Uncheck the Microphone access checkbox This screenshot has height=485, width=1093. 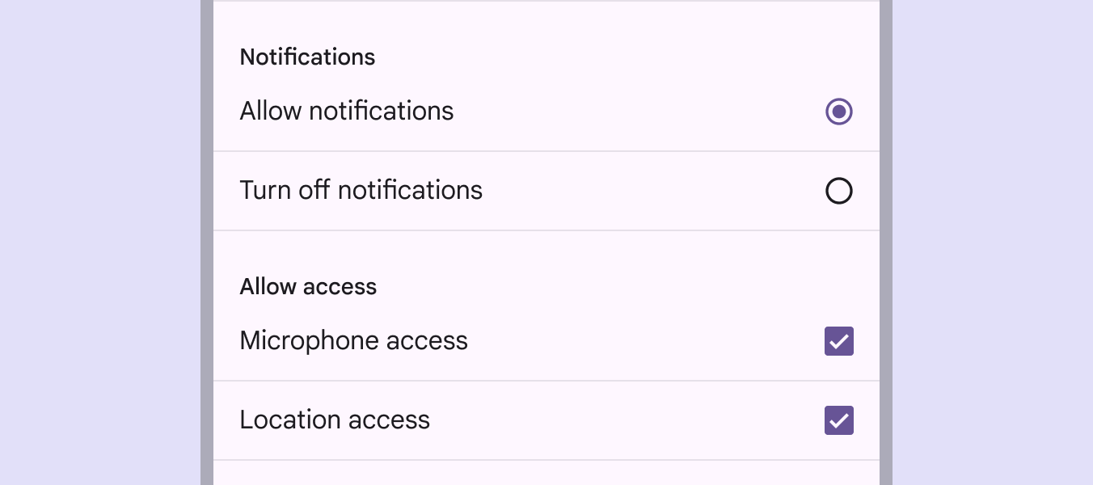[x=838, y=341]
